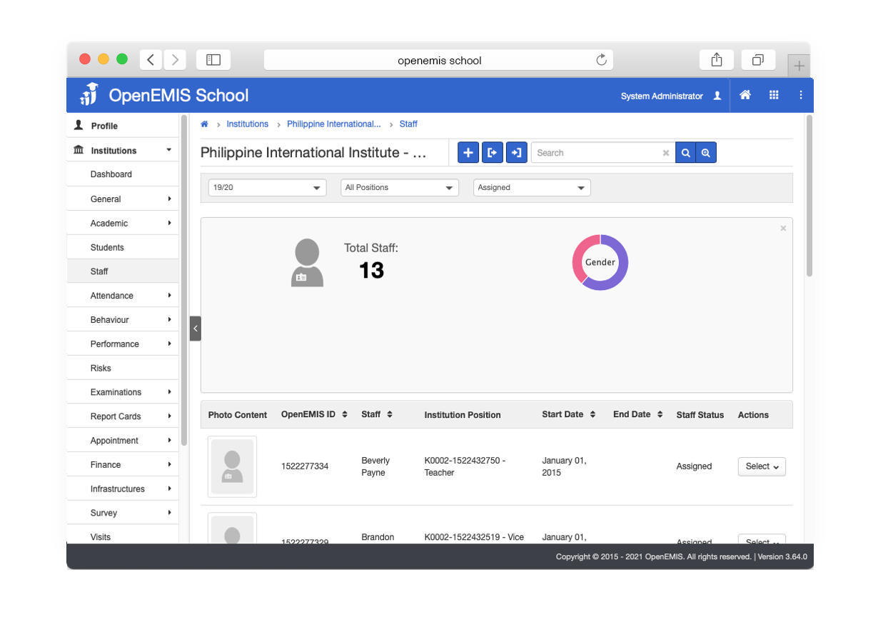The image size is (878, 640).
Task: Show all browser tabs overview
Action: tap(758, 60)
